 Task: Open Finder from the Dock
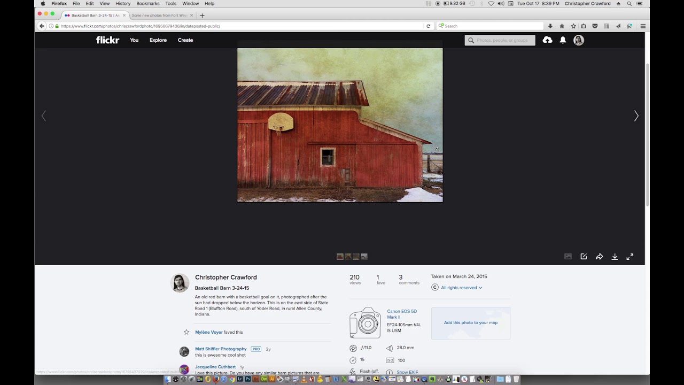(x=167, y=379)
